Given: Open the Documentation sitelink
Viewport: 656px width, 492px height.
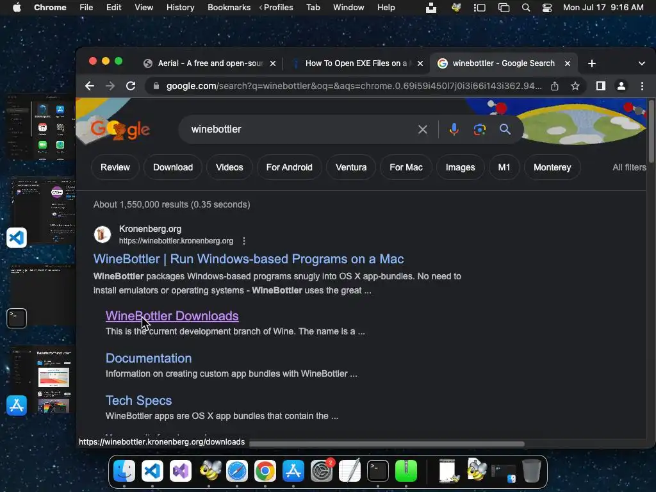Looking at the screenshot, I should (149, 358).
